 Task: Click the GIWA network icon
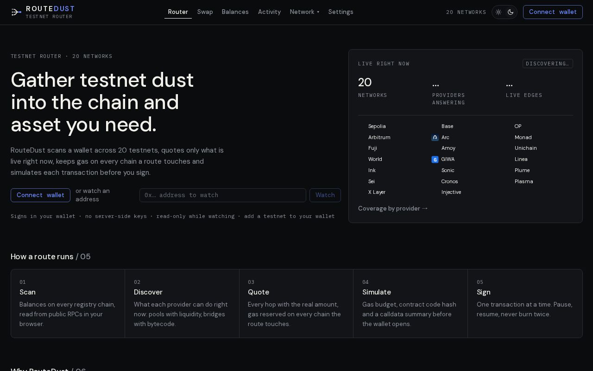[435, 160]
